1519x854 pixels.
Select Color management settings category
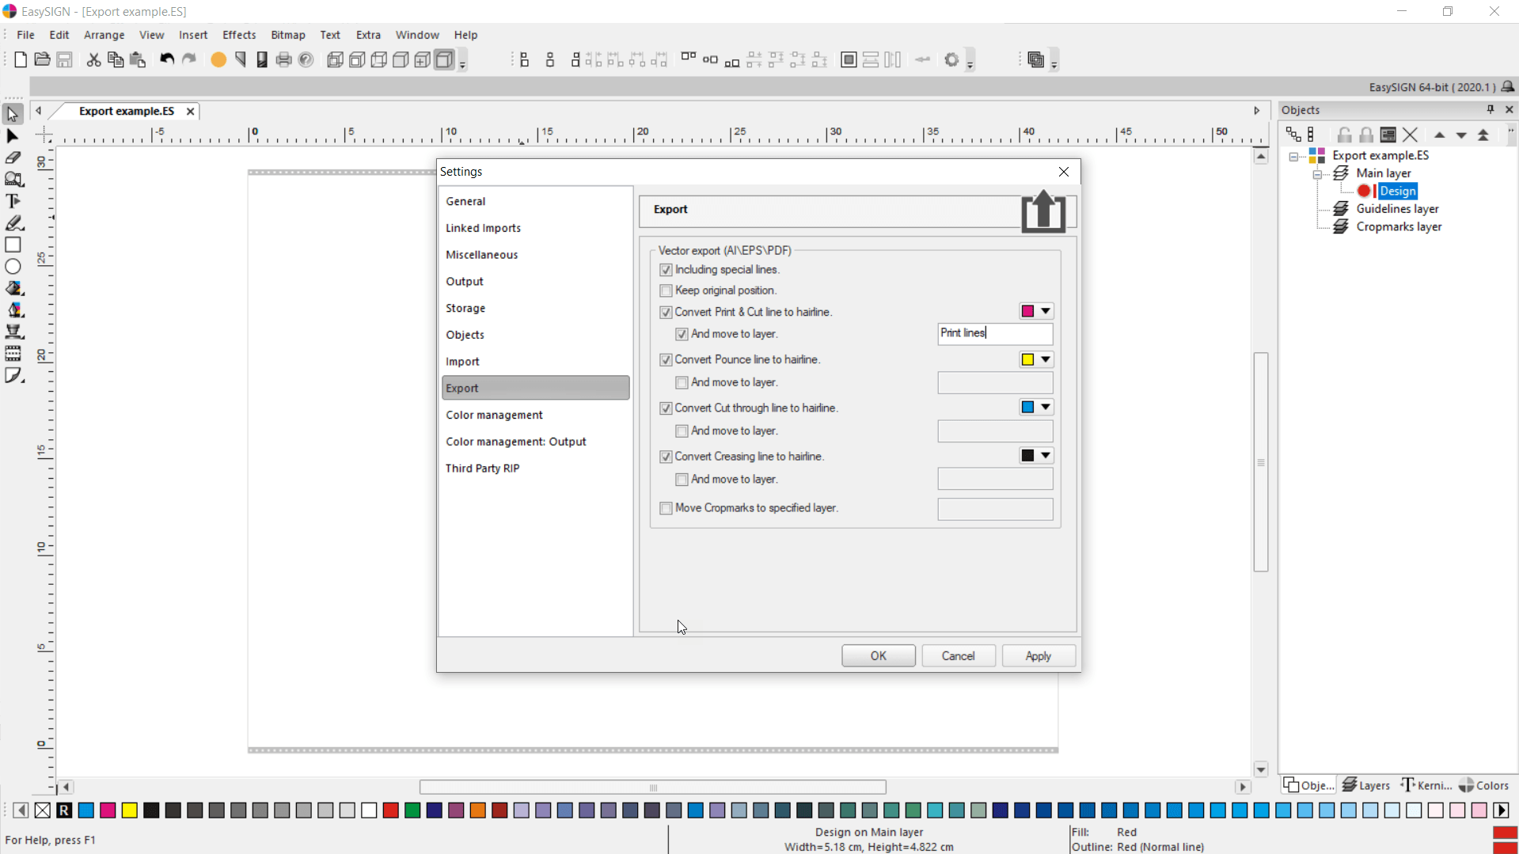point(494,415)
